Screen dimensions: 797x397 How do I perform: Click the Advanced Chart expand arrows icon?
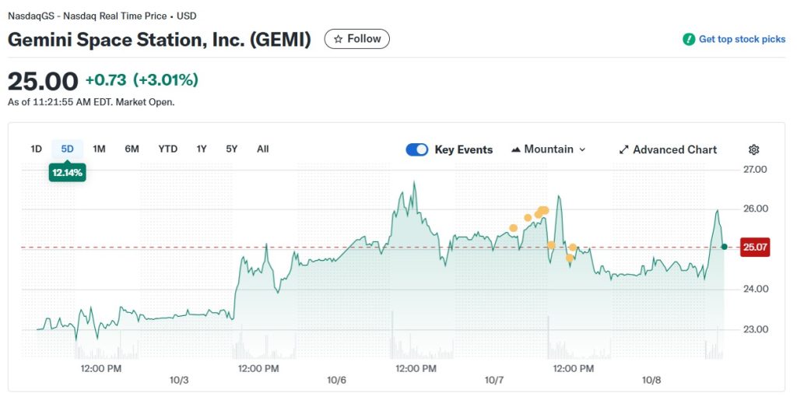(x=623, y=150)
